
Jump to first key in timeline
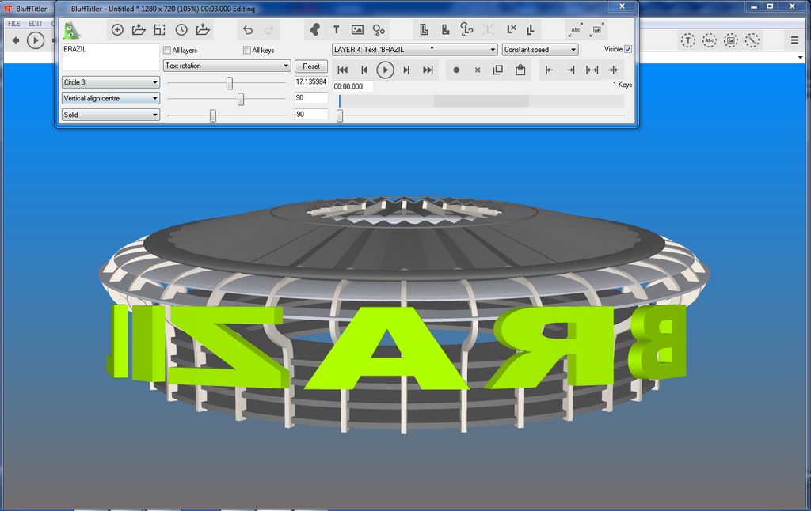click(x=342, y=70)
